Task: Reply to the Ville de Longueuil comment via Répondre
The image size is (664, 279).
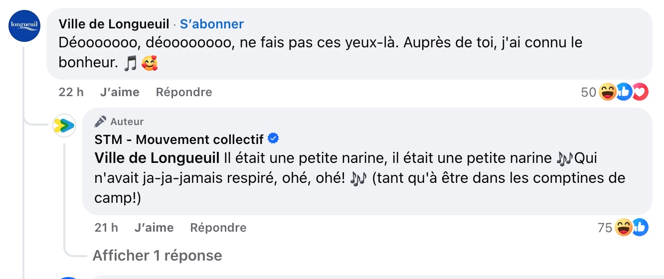Action: click(184, 92)
